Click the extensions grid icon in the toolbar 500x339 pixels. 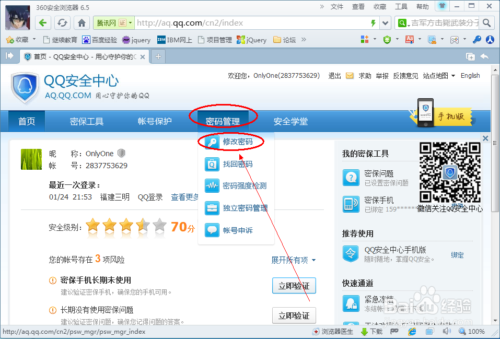(x=365, y=39)
